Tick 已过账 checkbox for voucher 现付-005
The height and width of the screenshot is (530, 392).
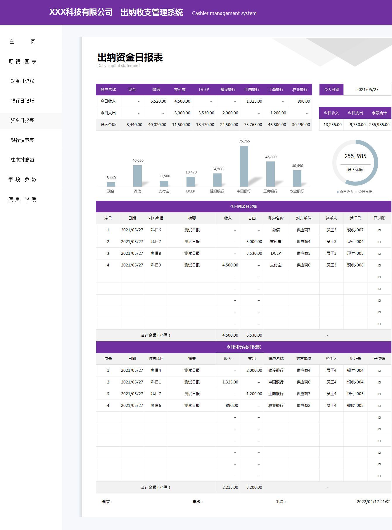coord(379,254)
